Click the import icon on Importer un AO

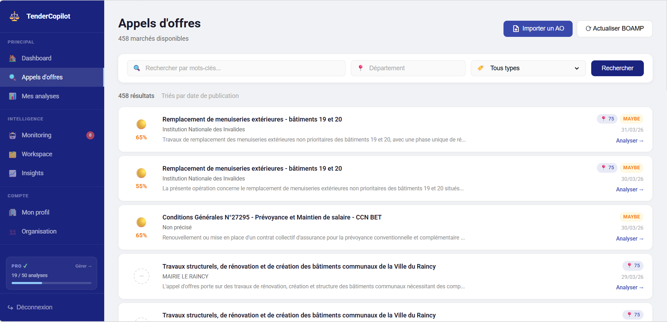(x=516, y=28)
